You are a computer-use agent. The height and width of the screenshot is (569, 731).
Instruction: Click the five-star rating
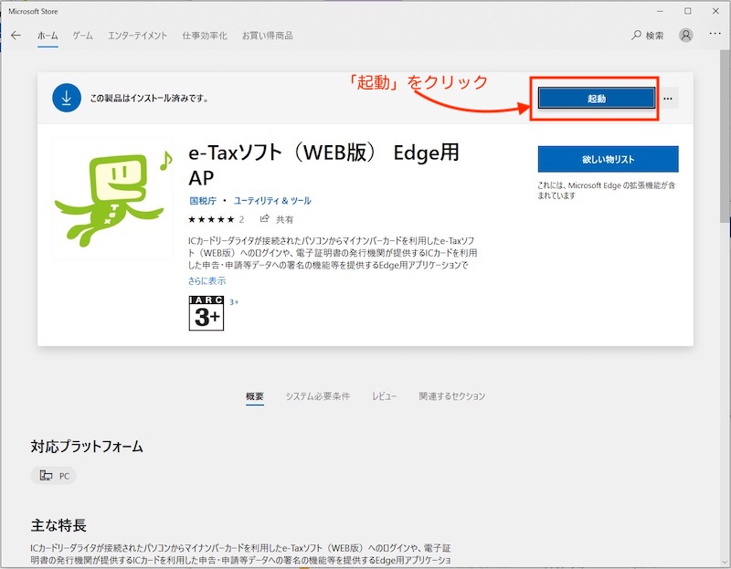pyautogui.click(x=211, y=219)
